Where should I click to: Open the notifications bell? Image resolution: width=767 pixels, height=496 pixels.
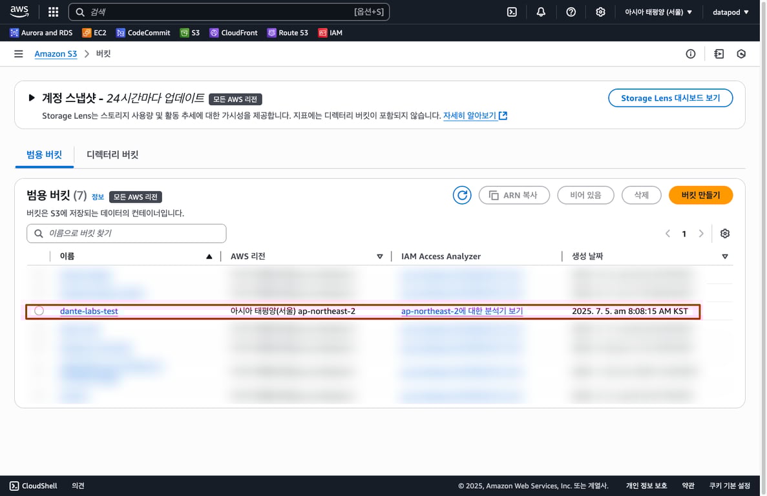pos(541,12)
